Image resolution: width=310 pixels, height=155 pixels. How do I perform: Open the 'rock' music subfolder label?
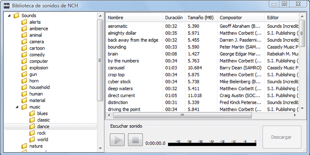click(x=42, y=133)
